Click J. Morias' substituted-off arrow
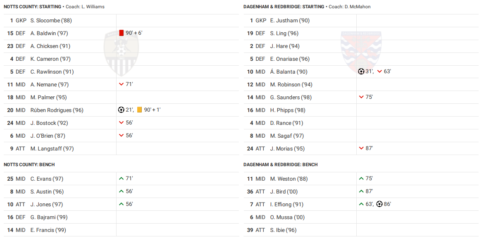The width and height of the screenshot is (484, 241). pyautogui.click(x=361, y=148)
